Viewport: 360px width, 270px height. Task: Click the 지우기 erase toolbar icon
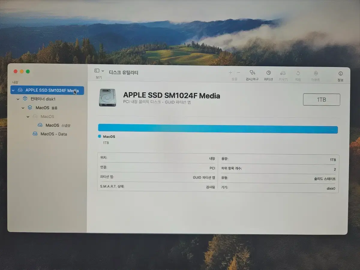point(283,73)
